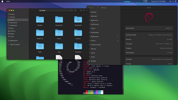Select Pictures in Files sidebar
The width and height of the screenshot is (178, 100).
tap(18, 31)
